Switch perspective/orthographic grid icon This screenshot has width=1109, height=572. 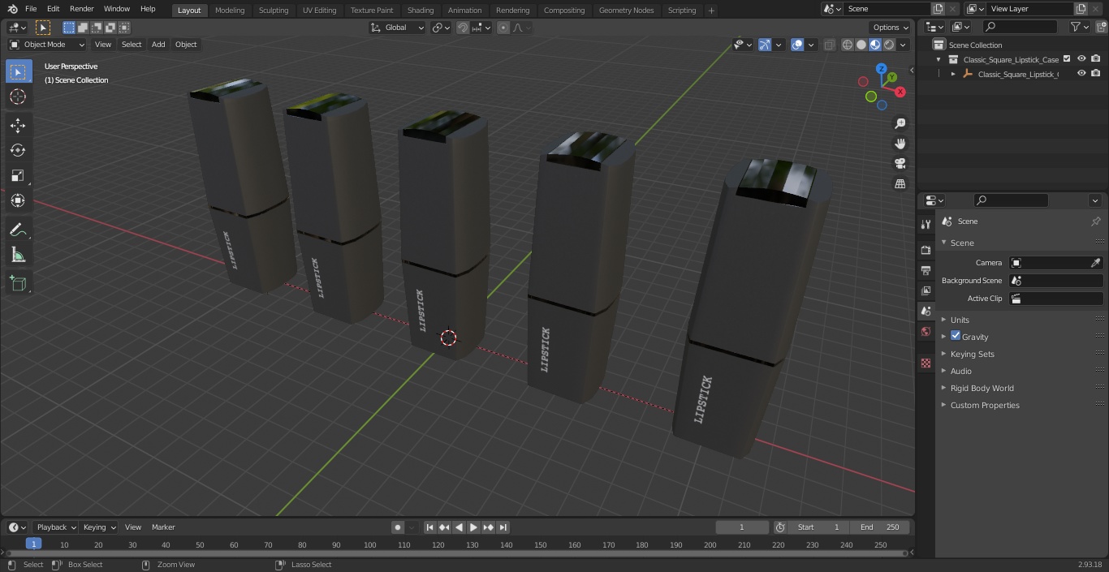click(x=900, y=183)
